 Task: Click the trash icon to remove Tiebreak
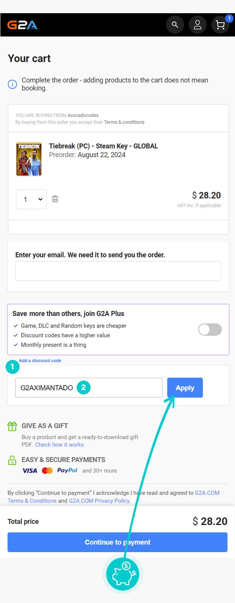pyautogui.click(x=55, y=199)
